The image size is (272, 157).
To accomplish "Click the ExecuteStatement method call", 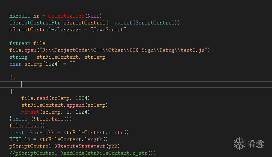I will coord(81,146).
